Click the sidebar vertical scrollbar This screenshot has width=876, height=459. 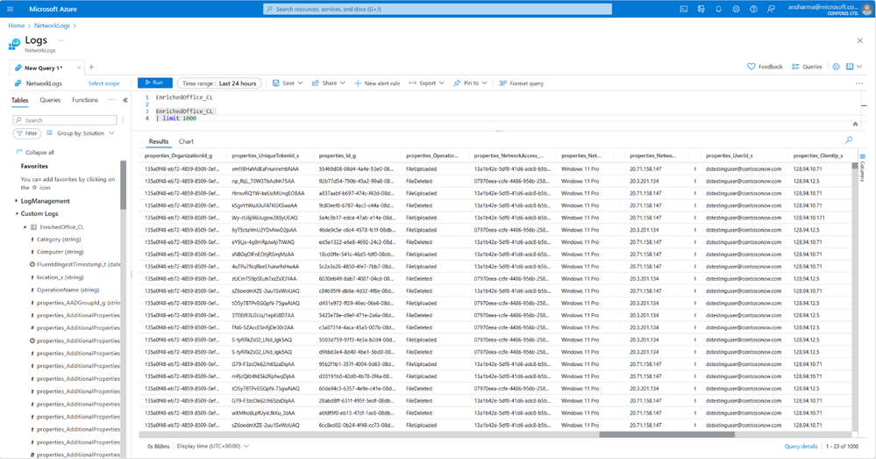124,184
